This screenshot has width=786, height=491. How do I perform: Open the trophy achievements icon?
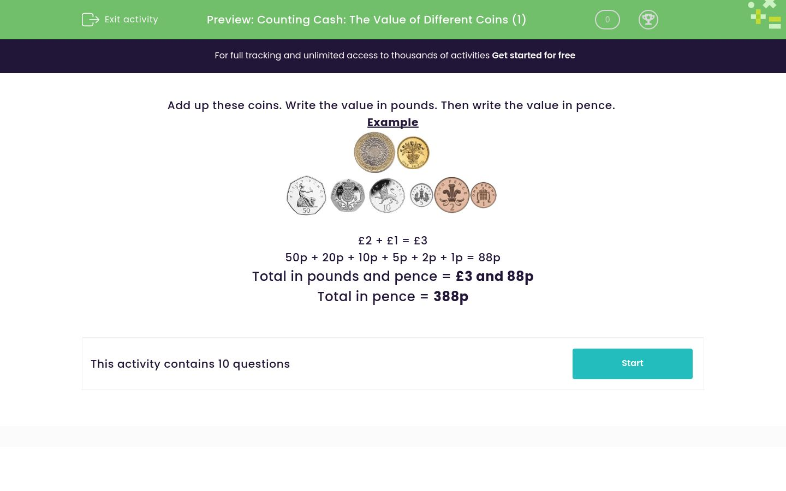point(648,20)
